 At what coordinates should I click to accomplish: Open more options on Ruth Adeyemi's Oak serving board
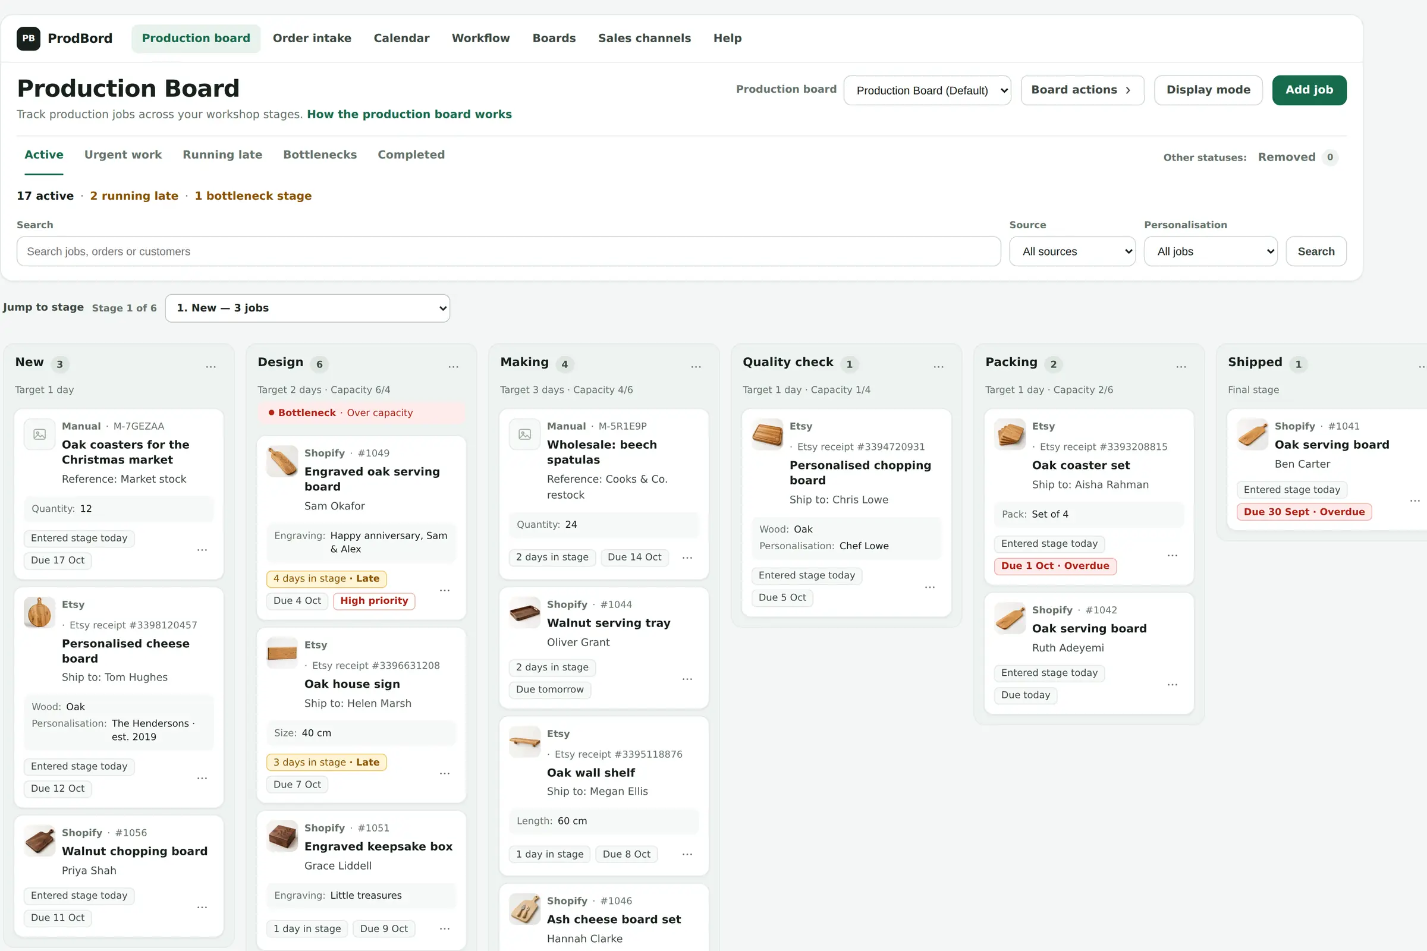pos(1172,684)
